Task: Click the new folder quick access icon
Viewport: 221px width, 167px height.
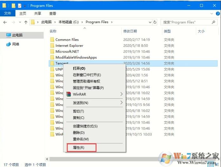Action: (x=13, y=6)
